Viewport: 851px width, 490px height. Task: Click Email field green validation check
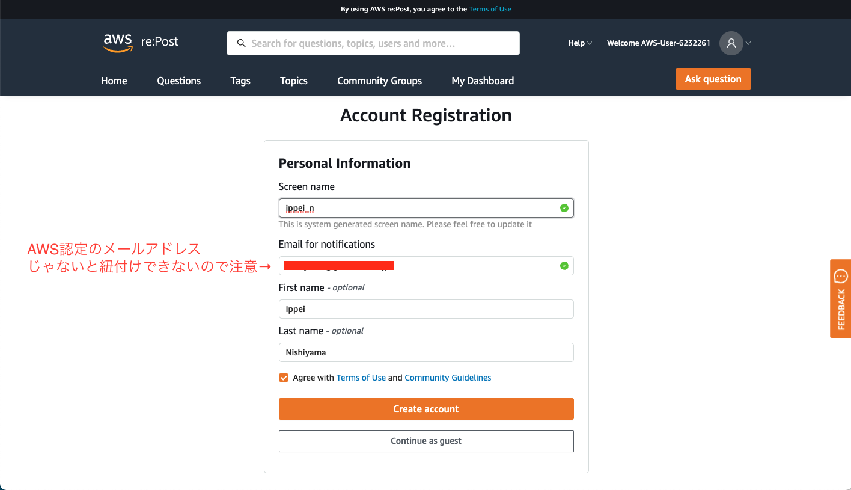point(564,266)
